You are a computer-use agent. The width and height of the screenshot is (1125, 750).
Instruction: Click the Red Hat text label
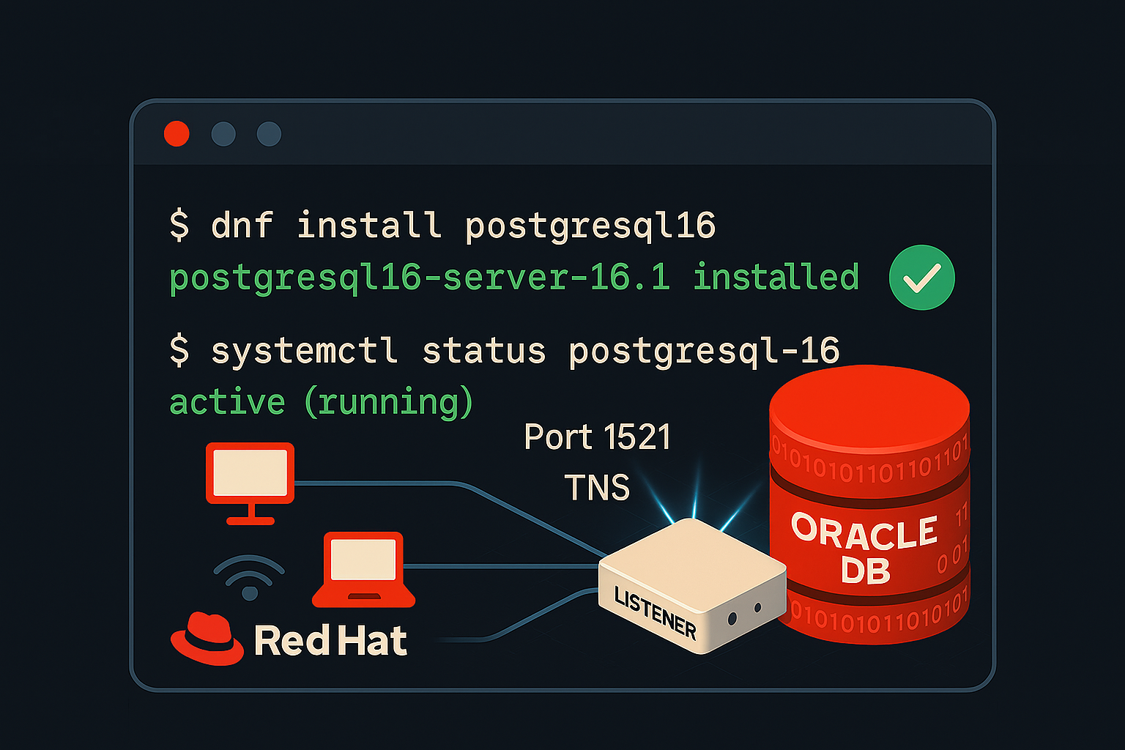330,639
